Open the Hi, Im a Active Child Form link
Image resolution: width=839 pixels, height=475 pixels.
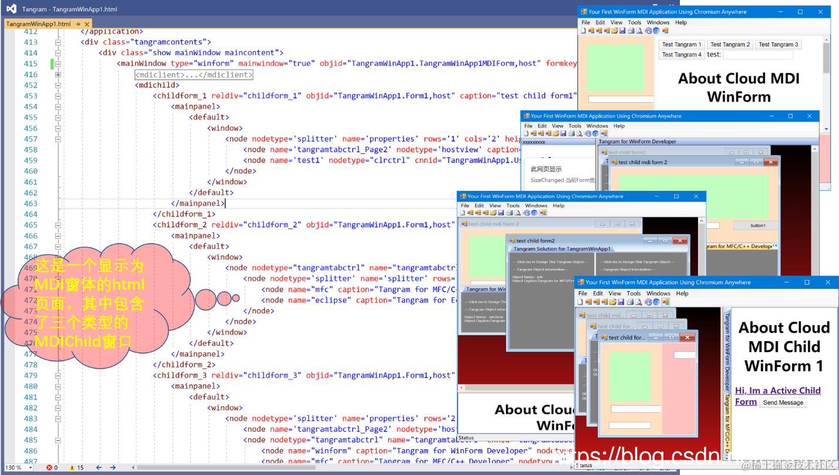(777, 396)
